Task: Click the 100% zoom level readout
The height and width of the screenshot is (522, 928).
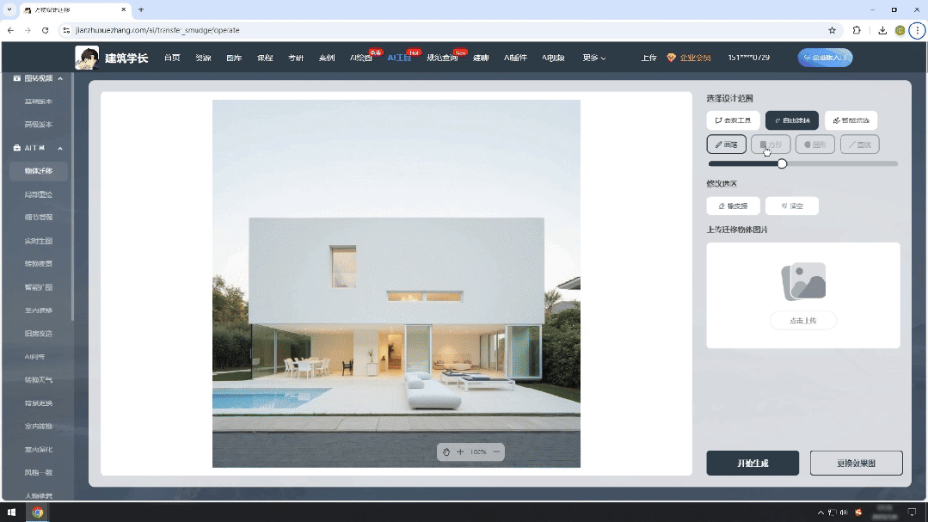Action: [x=478, y=451]
